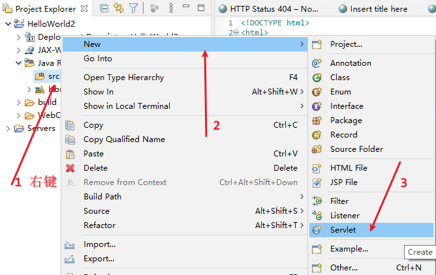This screenshot has width=436, height=275.
Task: Click the purple Interface icon
Action: 317,106
